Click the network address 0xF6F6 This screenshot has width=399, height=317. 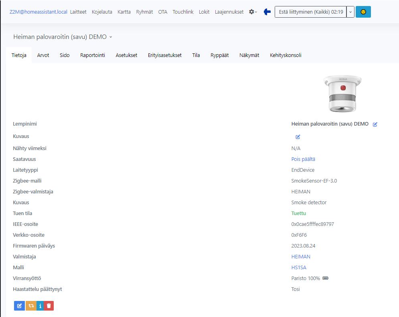pos(299,235)
